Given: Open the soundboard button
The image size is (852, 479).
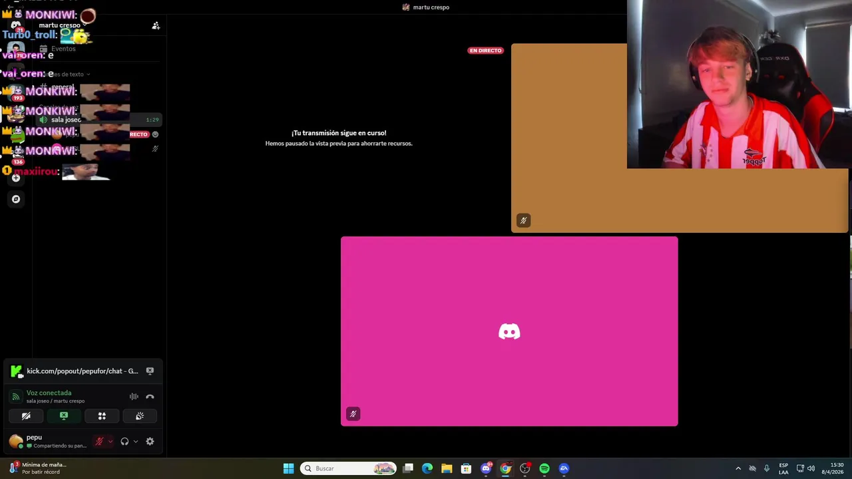Looking at the screenshot, I should 140,416.
